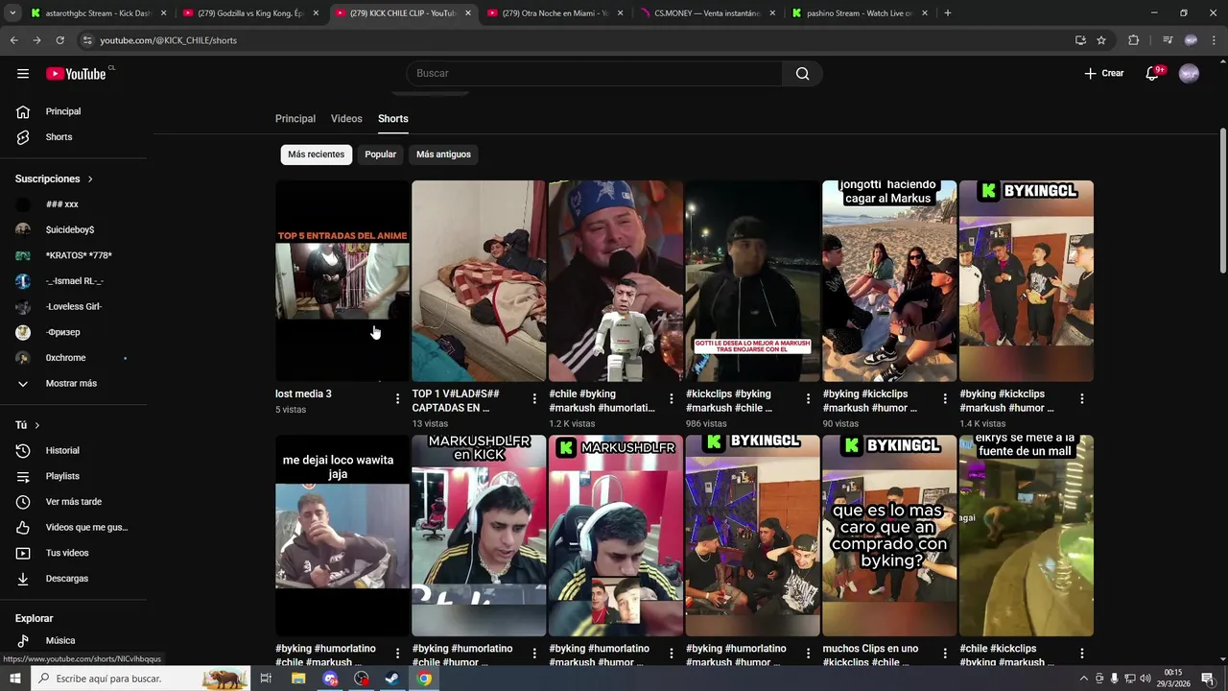Expand the Tú section
The image size is (1228, 691).
[28, 425]
